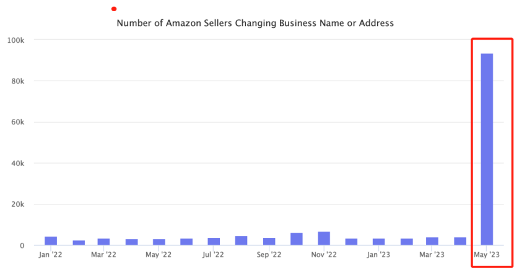Click the 20k y-axis label
The height and width of the screenshot is (275, 514).
(17, 204)
